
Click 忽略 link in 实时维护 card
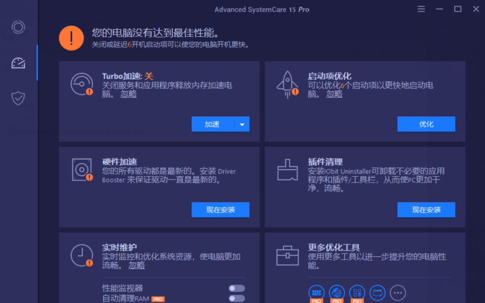(x=136, y=265)
